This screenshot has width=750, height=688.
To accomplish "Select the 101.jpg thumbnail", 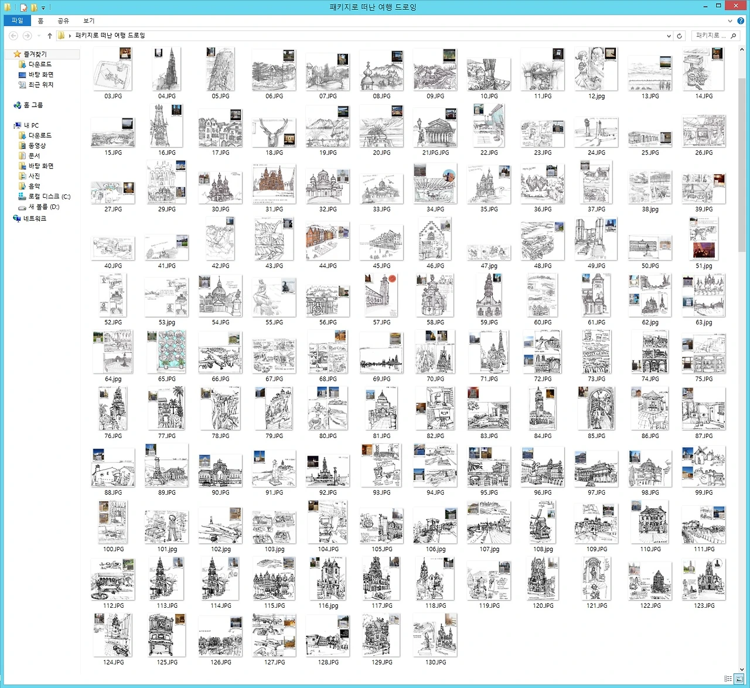I will point(167,526).
